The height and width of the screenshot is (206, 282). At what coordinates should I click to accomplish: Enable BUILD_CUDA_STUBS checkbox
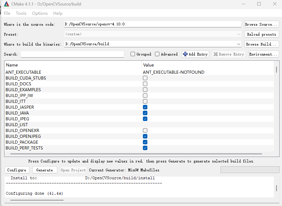145,78
